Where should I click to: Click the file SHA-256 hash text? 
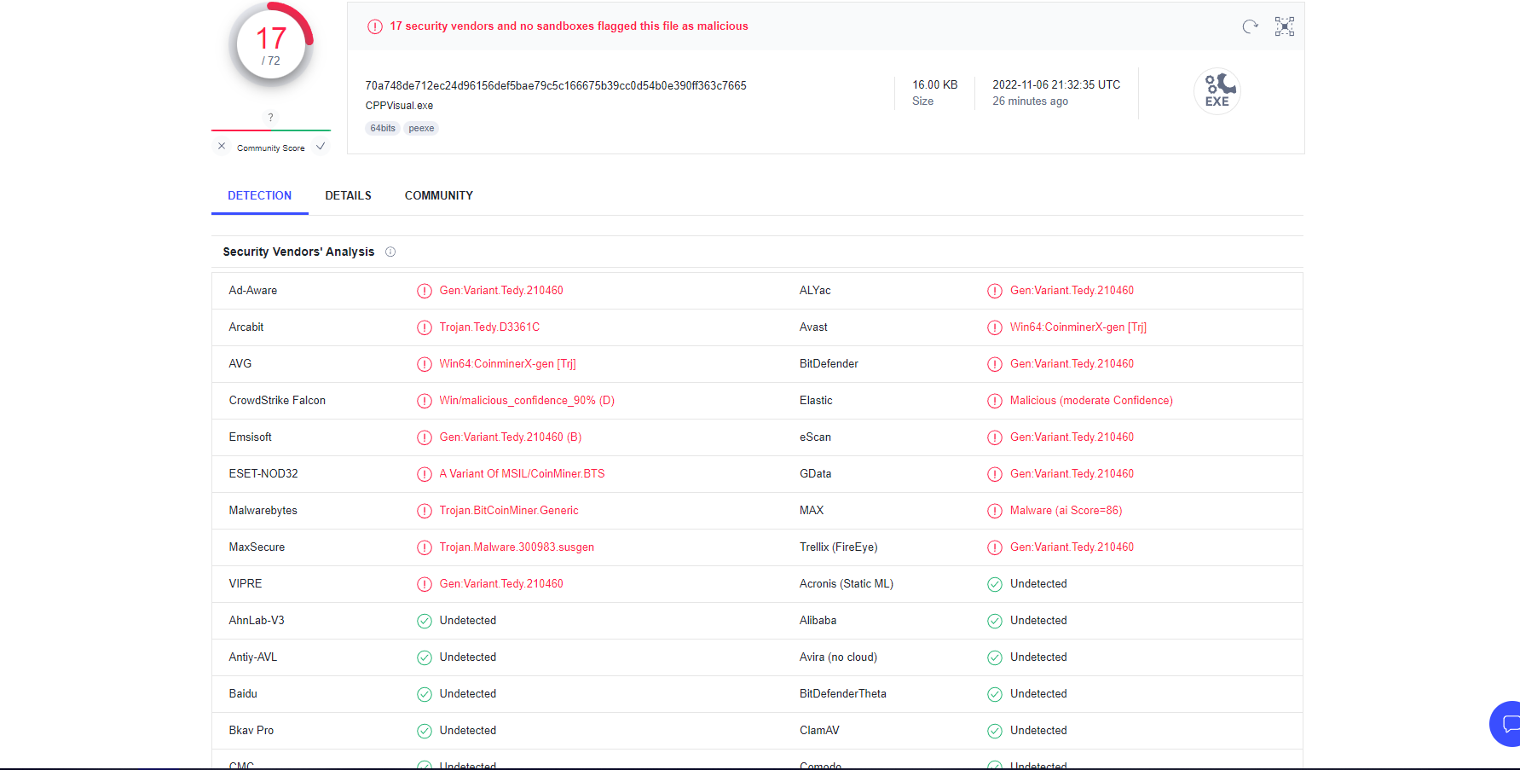(555, 85)
